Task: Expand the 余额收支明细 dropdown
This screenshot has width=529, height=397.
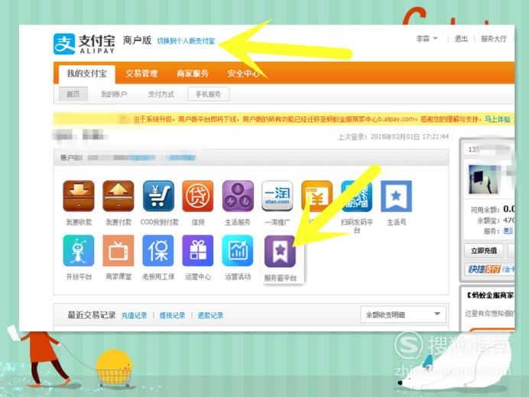Action: (x=404, y=314)
